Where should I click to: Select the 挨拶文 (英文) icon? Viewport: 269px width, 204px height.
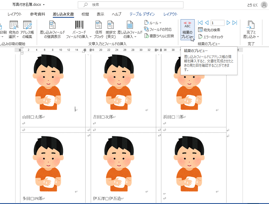tap(110, 29)
